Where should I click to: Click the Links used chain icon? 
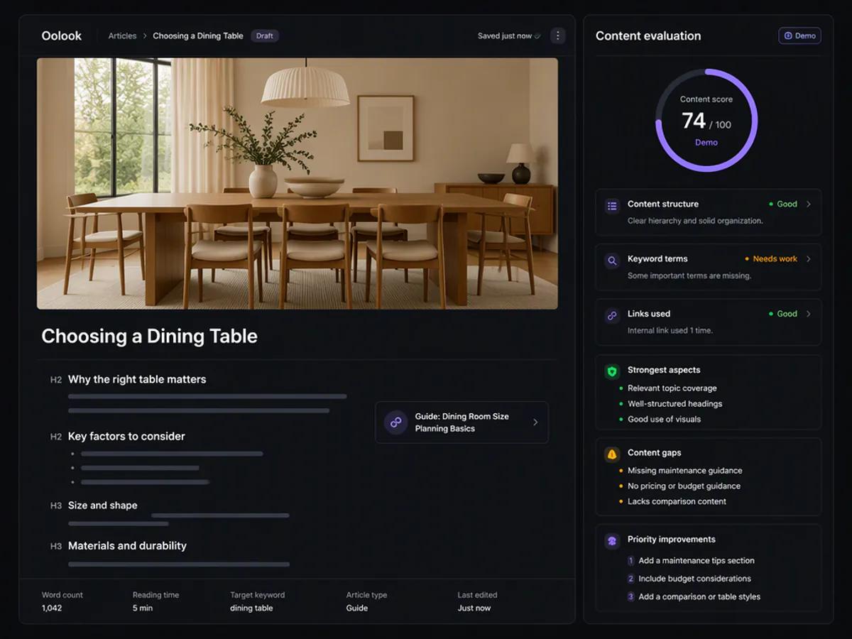[x=612, y=316]
